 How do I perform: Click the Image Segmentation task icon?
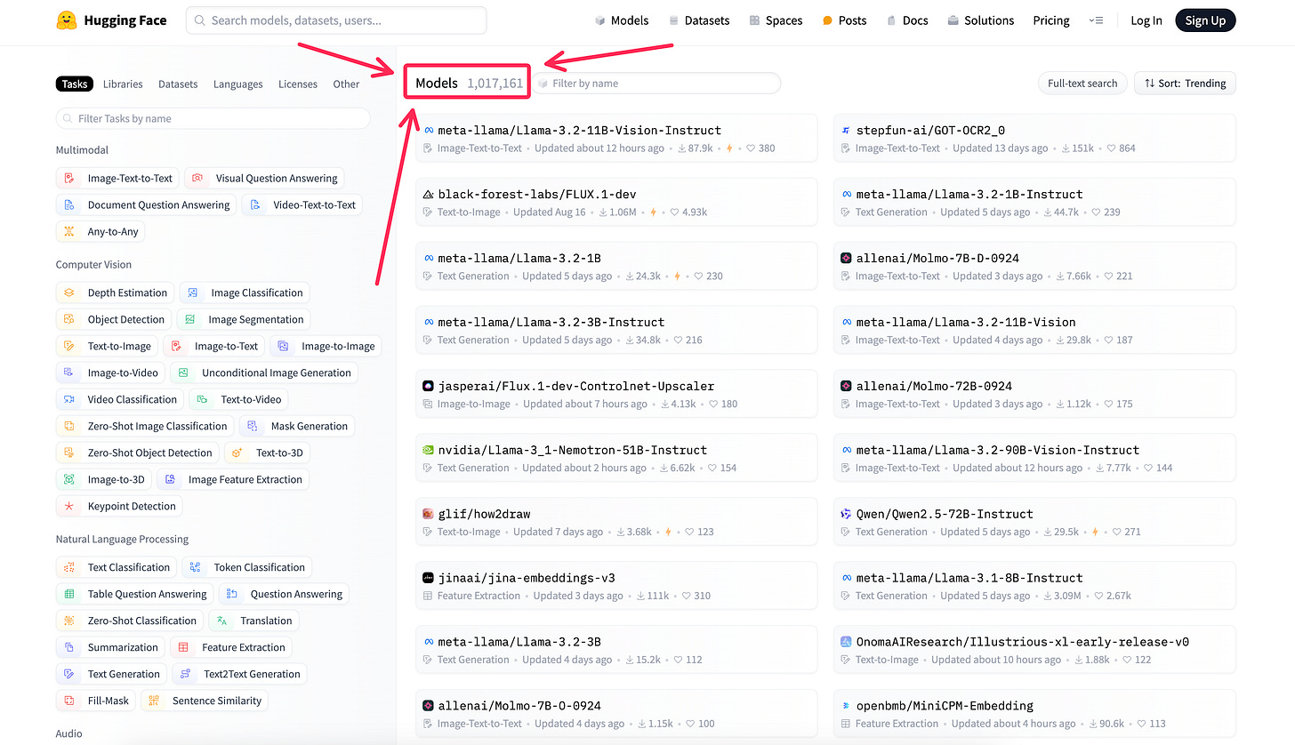(190, 319)
